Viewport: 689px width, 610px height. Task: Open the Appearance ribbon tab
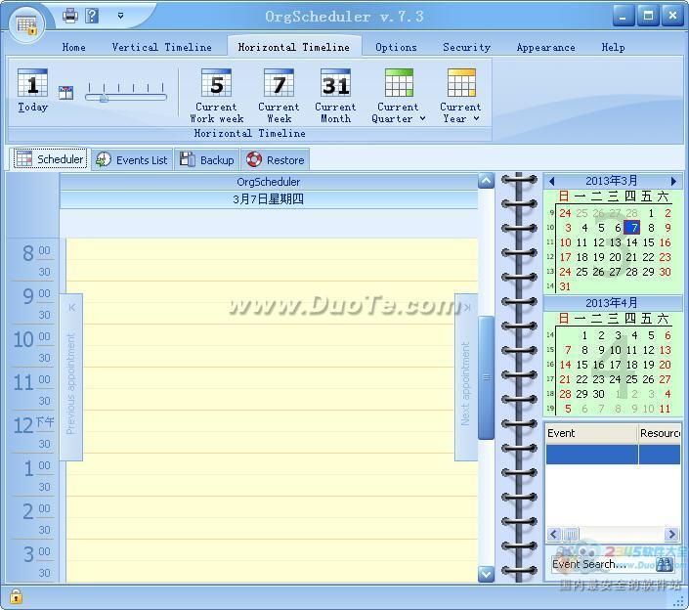(545, 47)
